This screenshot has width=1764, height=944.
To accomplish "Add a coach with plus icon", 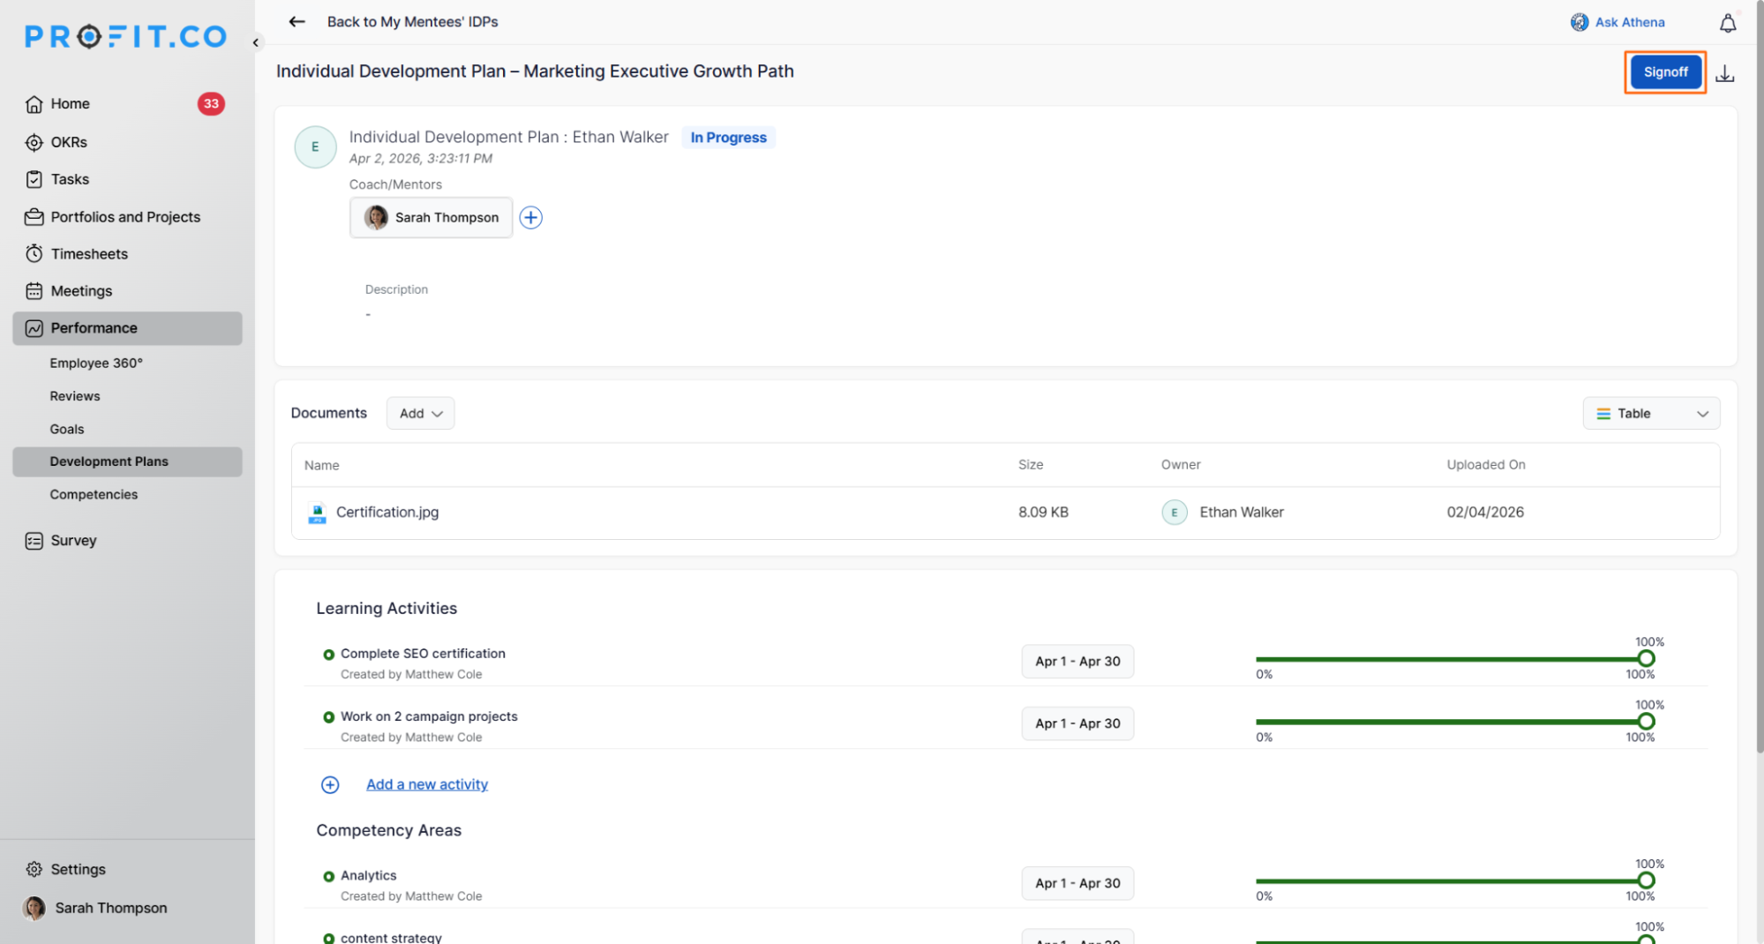I will (x=530, y=217).
